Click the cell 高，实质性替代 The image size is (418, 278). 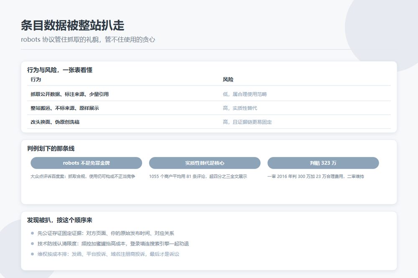click(x=240, y=108)
